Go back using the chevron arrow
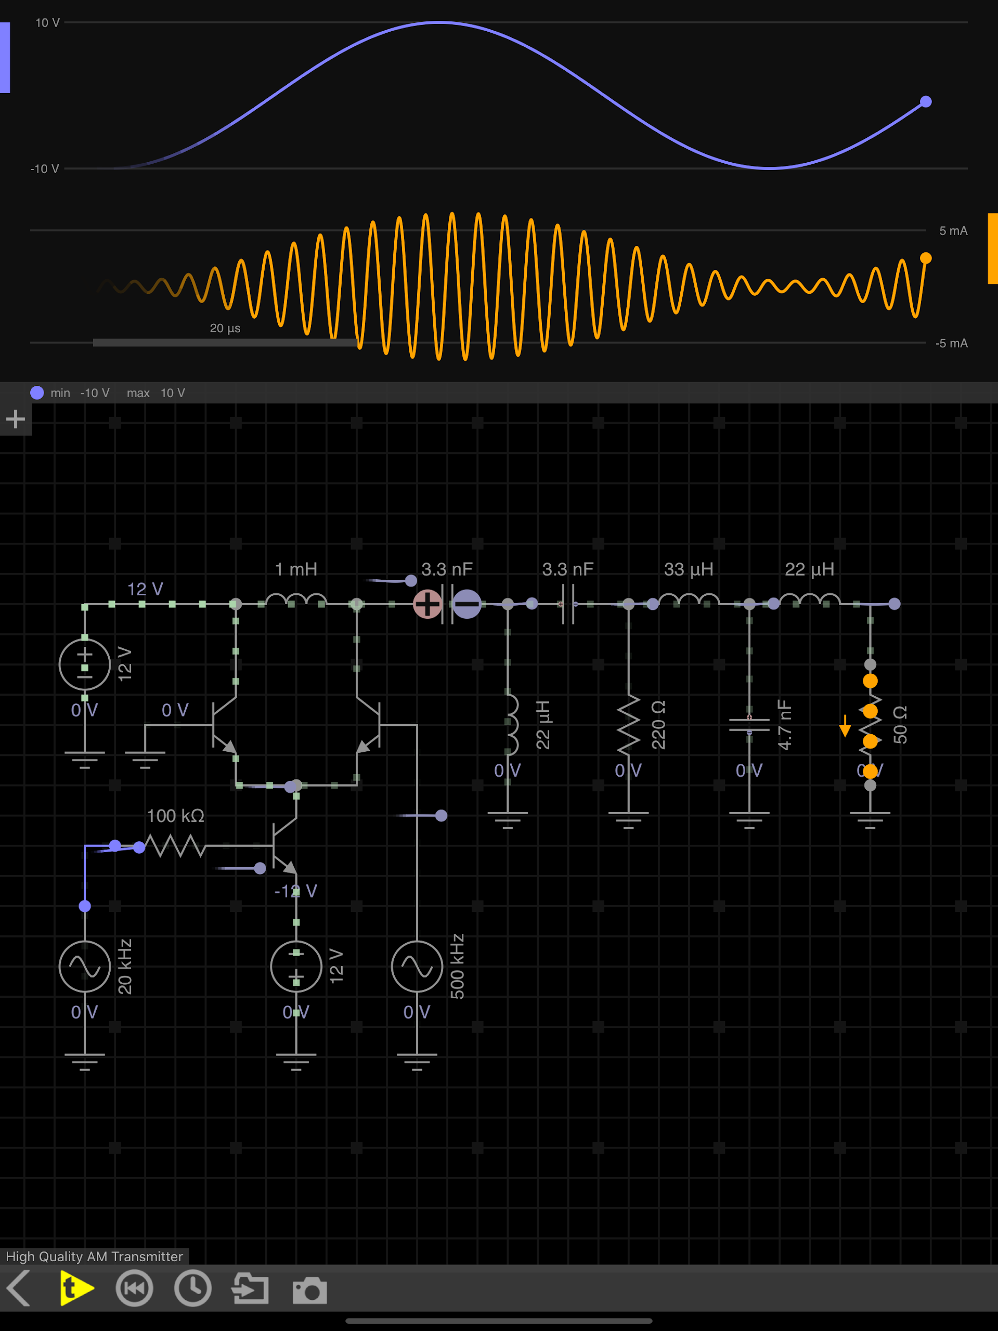Screen dimensions: 998x1331 [20, 1288]
